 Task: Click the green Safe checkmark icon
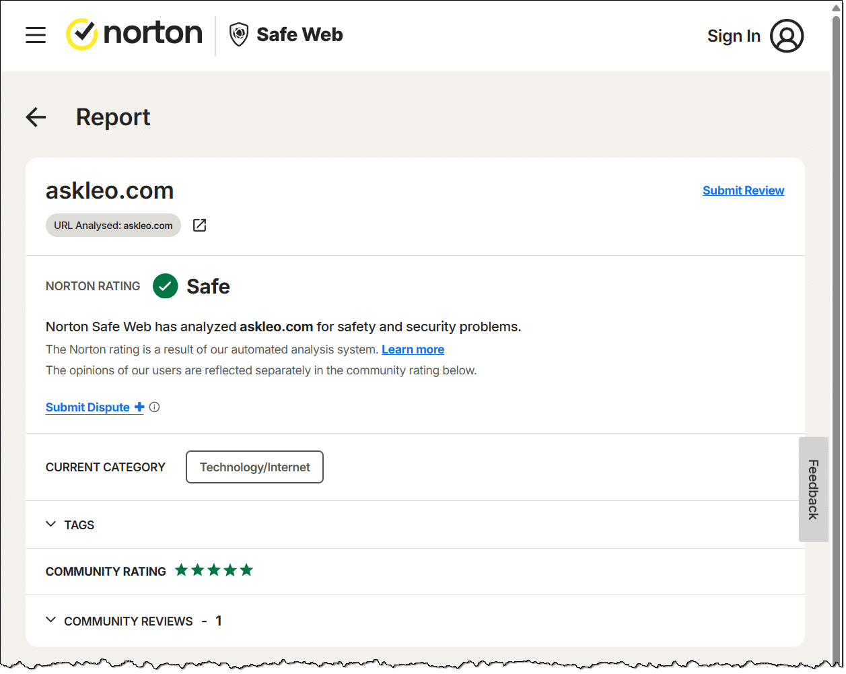[x=166, y=286]
